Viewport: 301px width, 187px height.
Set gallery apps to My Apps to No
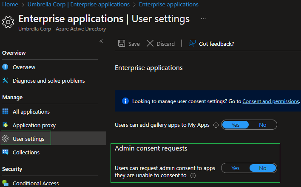point(263,125)
